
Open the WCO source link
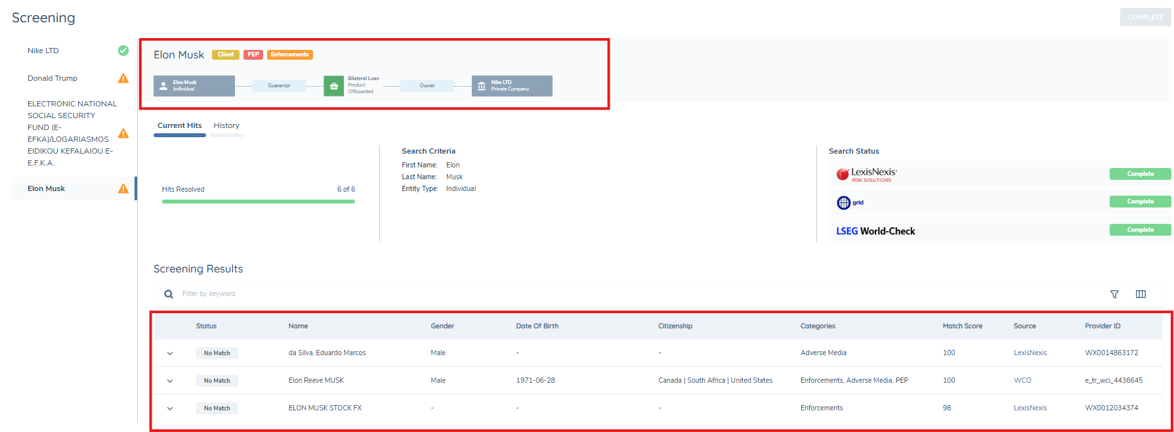pos(1022,381)
